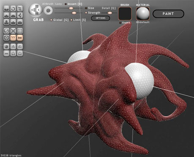
Task: Select the Crease brush tool
Action: pos(6,8)
